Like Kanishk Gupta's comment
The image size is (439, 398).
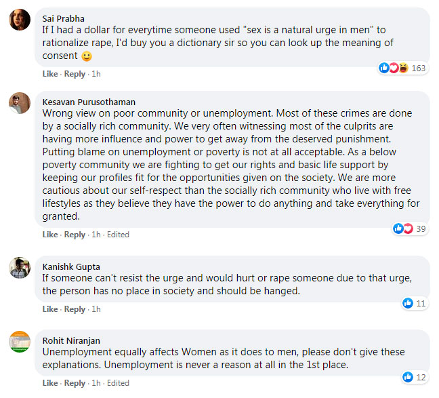[50, 309]
